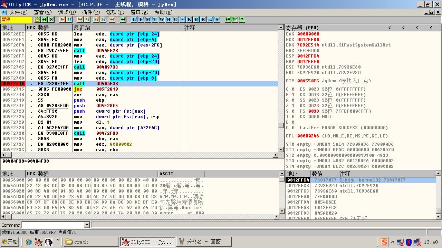
Task: Click ASCII column header in dump pane
Action: 182,174
